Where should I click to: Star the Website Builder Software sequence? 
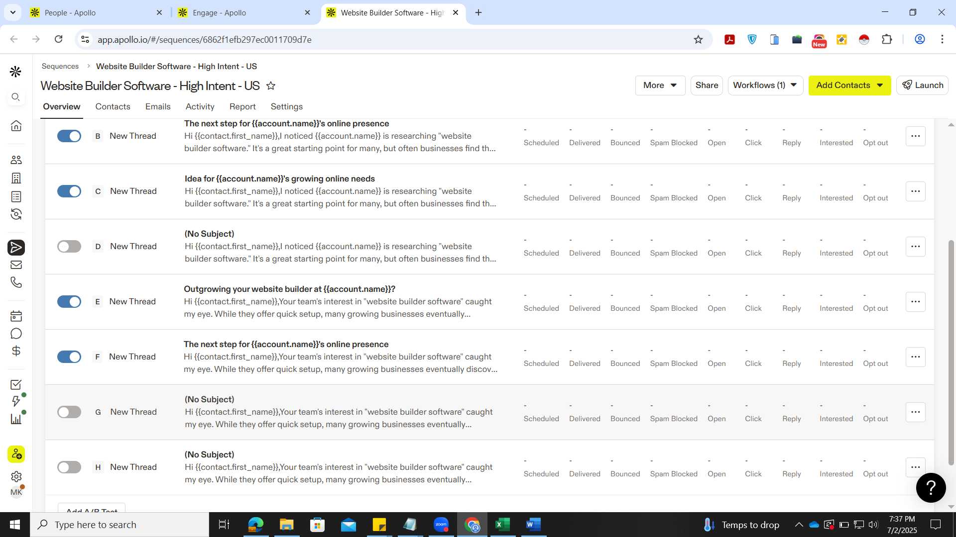coord(271,86)
